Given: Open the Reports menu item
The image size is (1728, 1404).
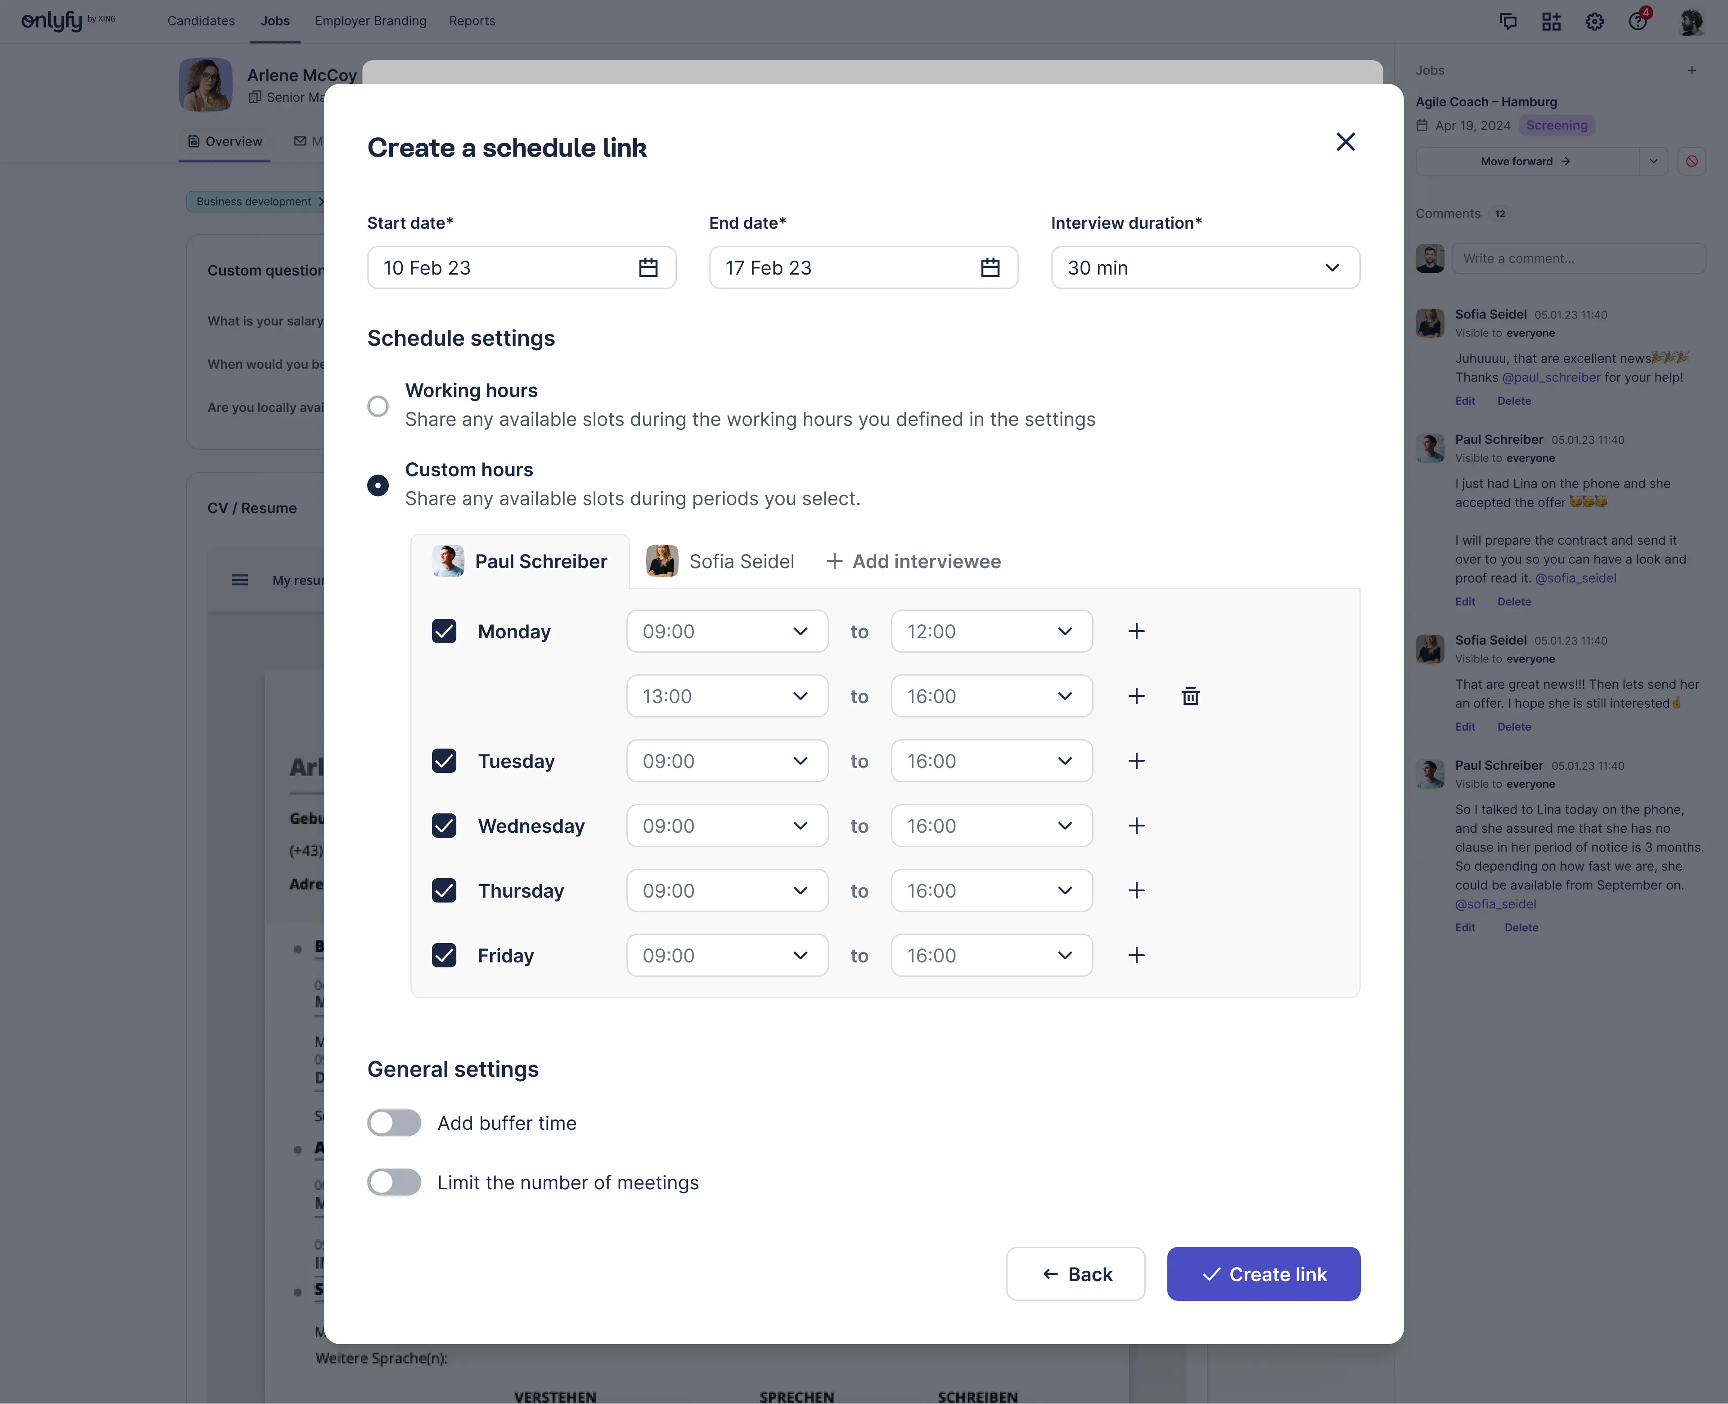Looking at the screenshot, I should (472, 21).
